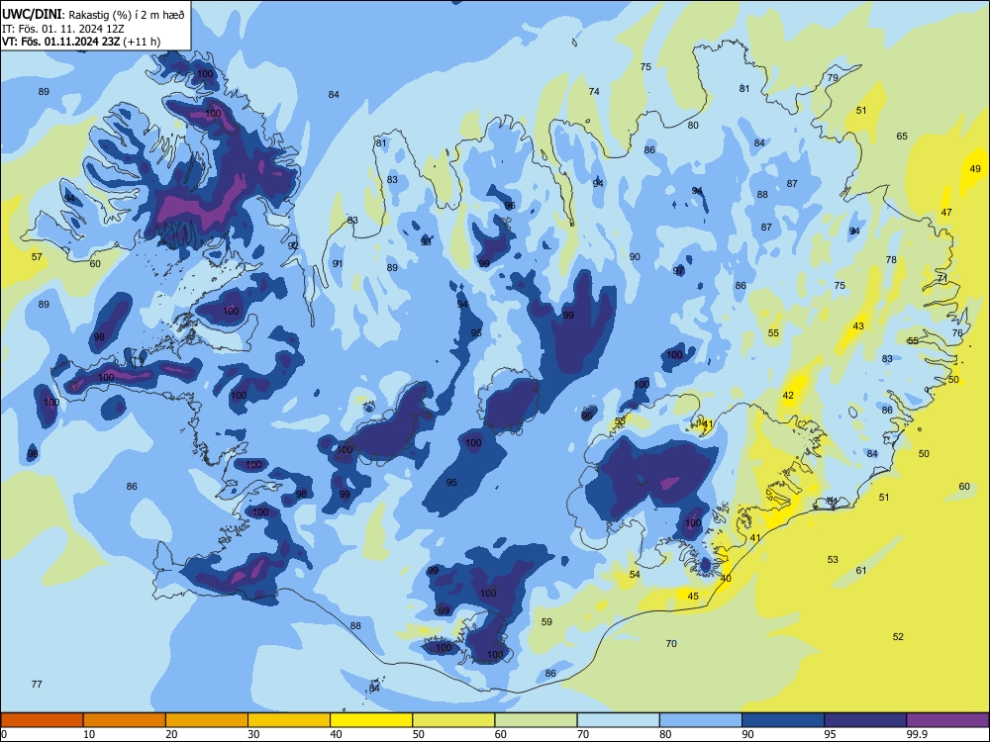This screenshot has width=990, height=742.
Task: Click the dark orange 0–10 legend swatch
Action: tap(42, 720)
